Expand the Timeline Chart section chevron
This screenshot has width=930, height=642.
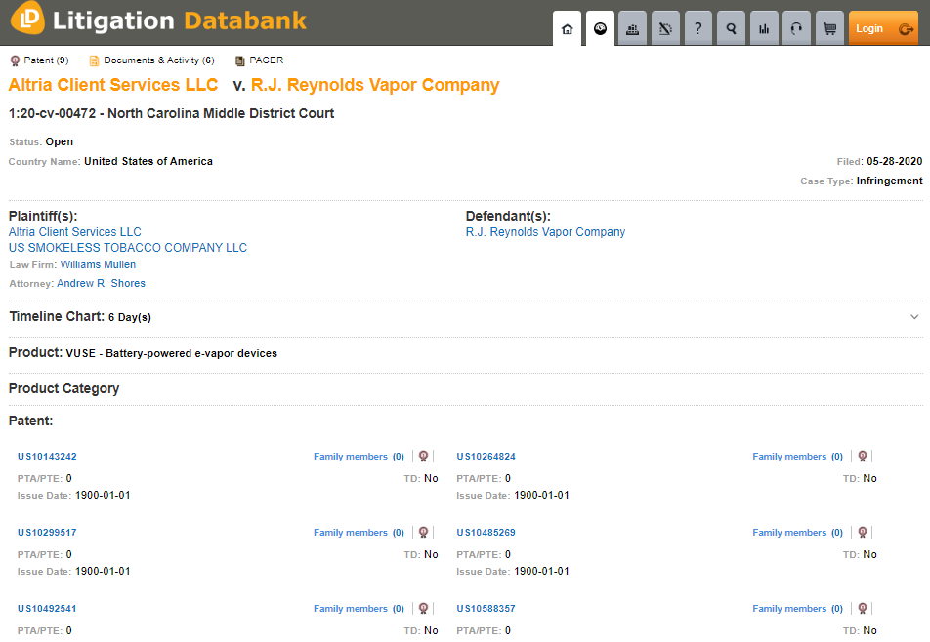pyautogui.click(x=914, y=317)
